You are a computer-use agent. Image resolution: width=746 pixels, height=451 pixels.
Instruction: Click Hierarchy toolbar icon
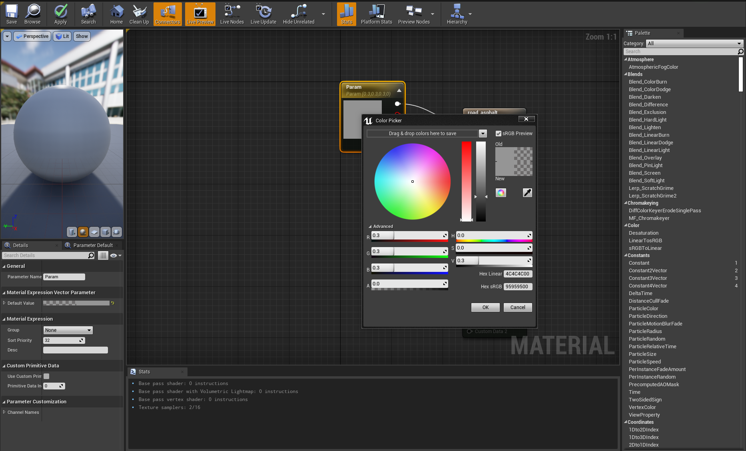(457, 14)
